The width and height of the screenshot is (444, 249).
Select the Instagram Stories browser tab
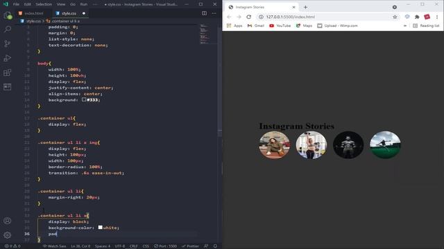[x=262, y=7]
